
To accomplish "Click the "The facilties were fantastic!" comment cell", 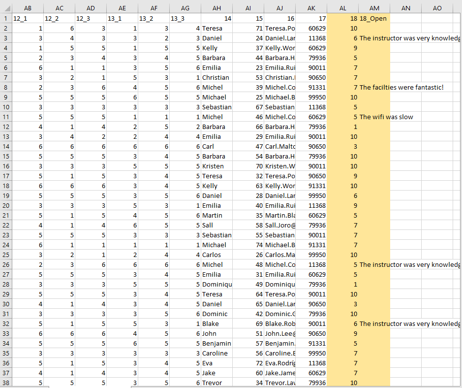I will [x=401, y=87].
